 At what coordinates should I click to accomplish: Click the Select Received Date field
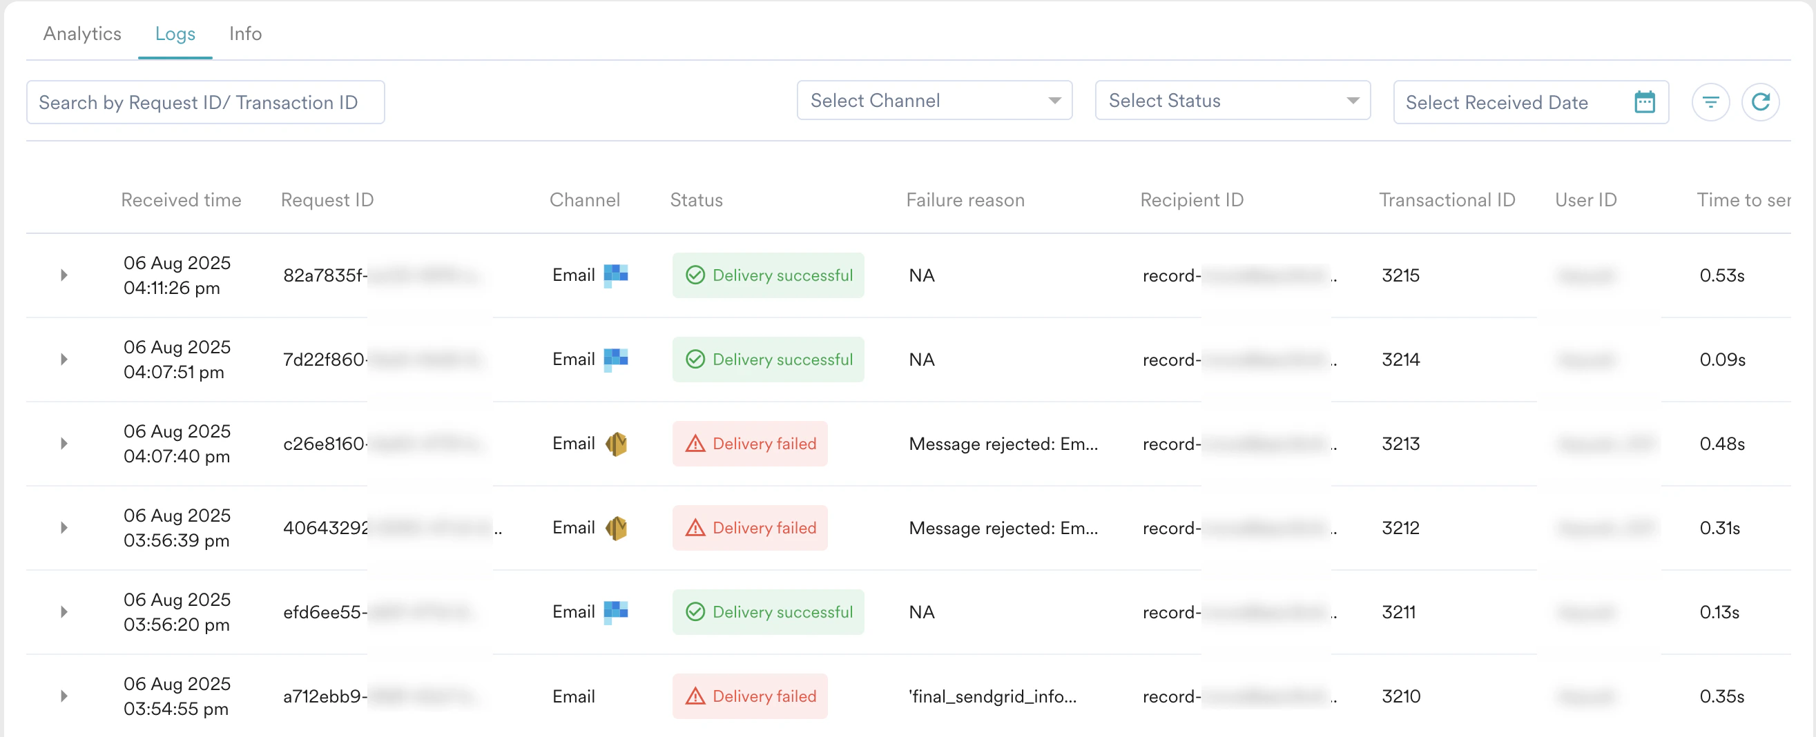coord(1531,102)
